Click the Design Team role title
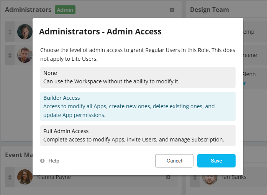267x195 pixels. (209, 10)
